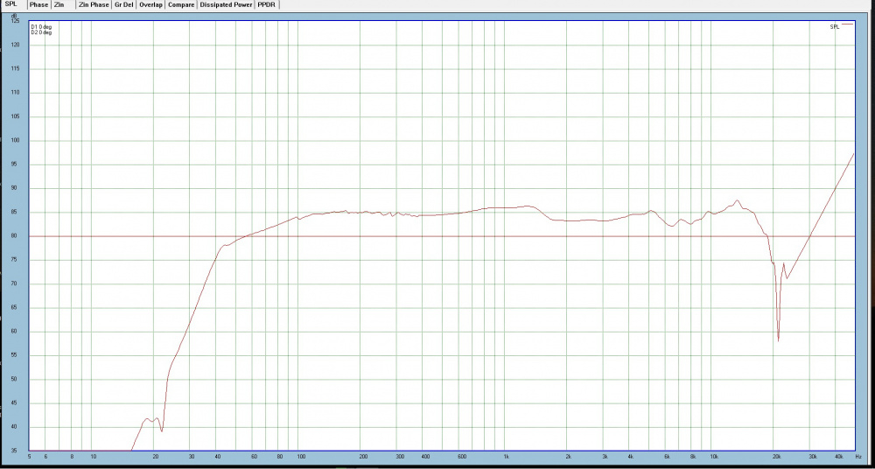This screenshot has height=469, width=875.
Task: Click the 40k frequency axis label
Action: (838, 457)
